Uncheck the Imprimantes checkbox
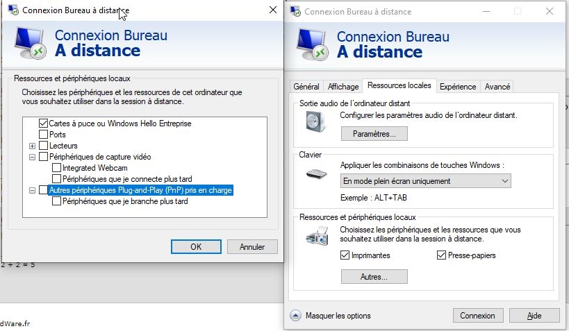Screen dimensions: 569x331 345,255
